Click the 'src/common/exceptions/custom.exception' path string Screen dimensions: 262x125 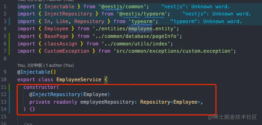(x=173, y=51)
